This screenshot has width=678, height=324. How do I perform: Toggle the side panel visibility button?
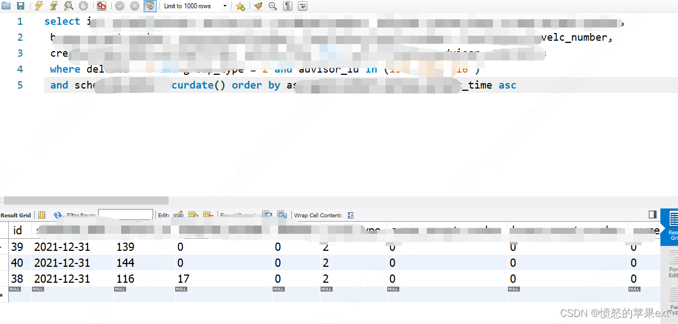tap(653, 215)
